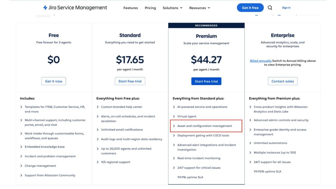Viewport: 336px width, 189px height.
Task: Click the Recommended banner on the Premium plan
Action: (206, 25)
